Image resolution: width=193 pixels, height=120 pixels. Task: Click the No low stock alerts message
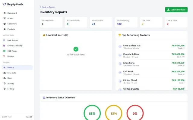tap(76, 55)
